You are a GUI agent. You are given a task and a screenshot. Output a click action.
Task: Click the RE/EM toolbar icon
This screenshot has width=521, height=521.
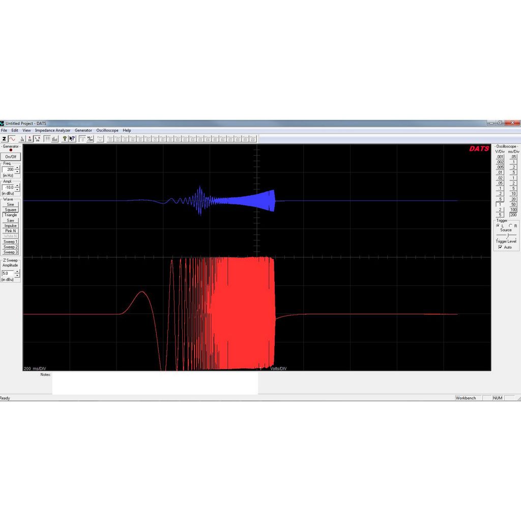tap(90, 139)
